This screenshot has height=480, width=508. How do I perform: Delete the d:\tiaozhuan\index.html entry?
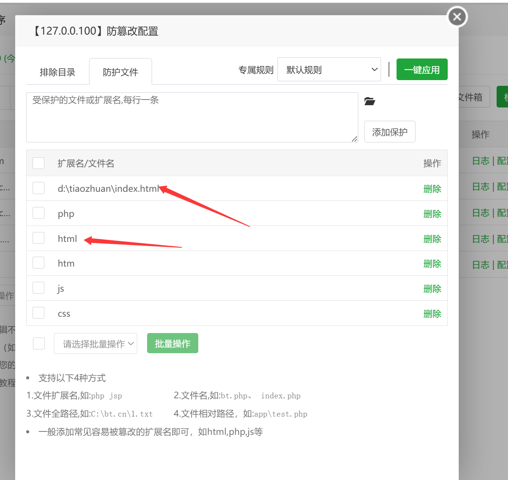[x=432, y=189]
